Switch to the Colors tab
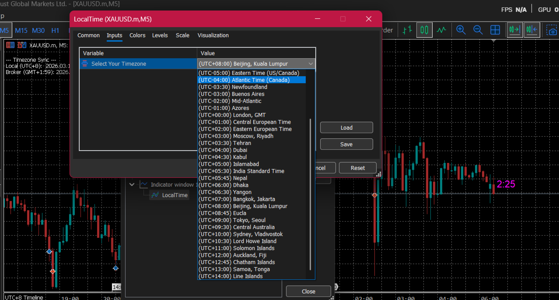 pos(137,35)
